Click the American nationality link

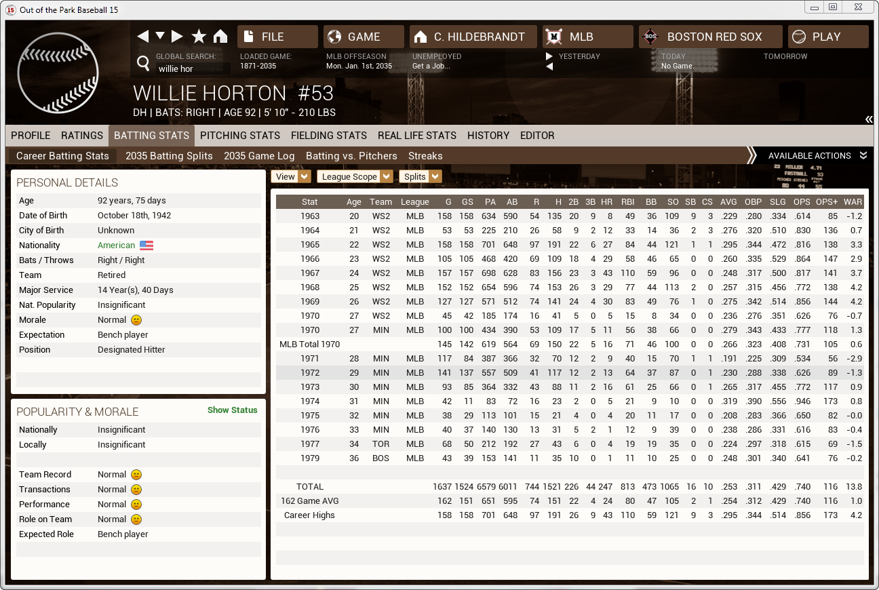point(116,245)
